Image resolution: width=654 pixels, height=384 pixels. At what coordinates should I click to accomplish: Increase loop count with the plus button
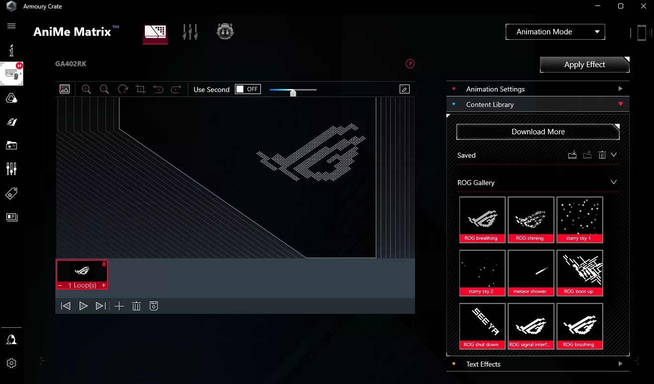[104, 286]
